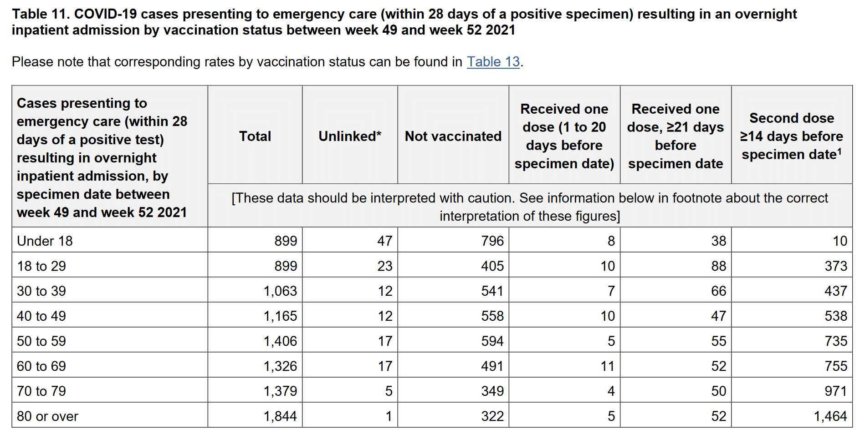Select the 'Received one dose (1 to 20 days)' header

(564, 136)
